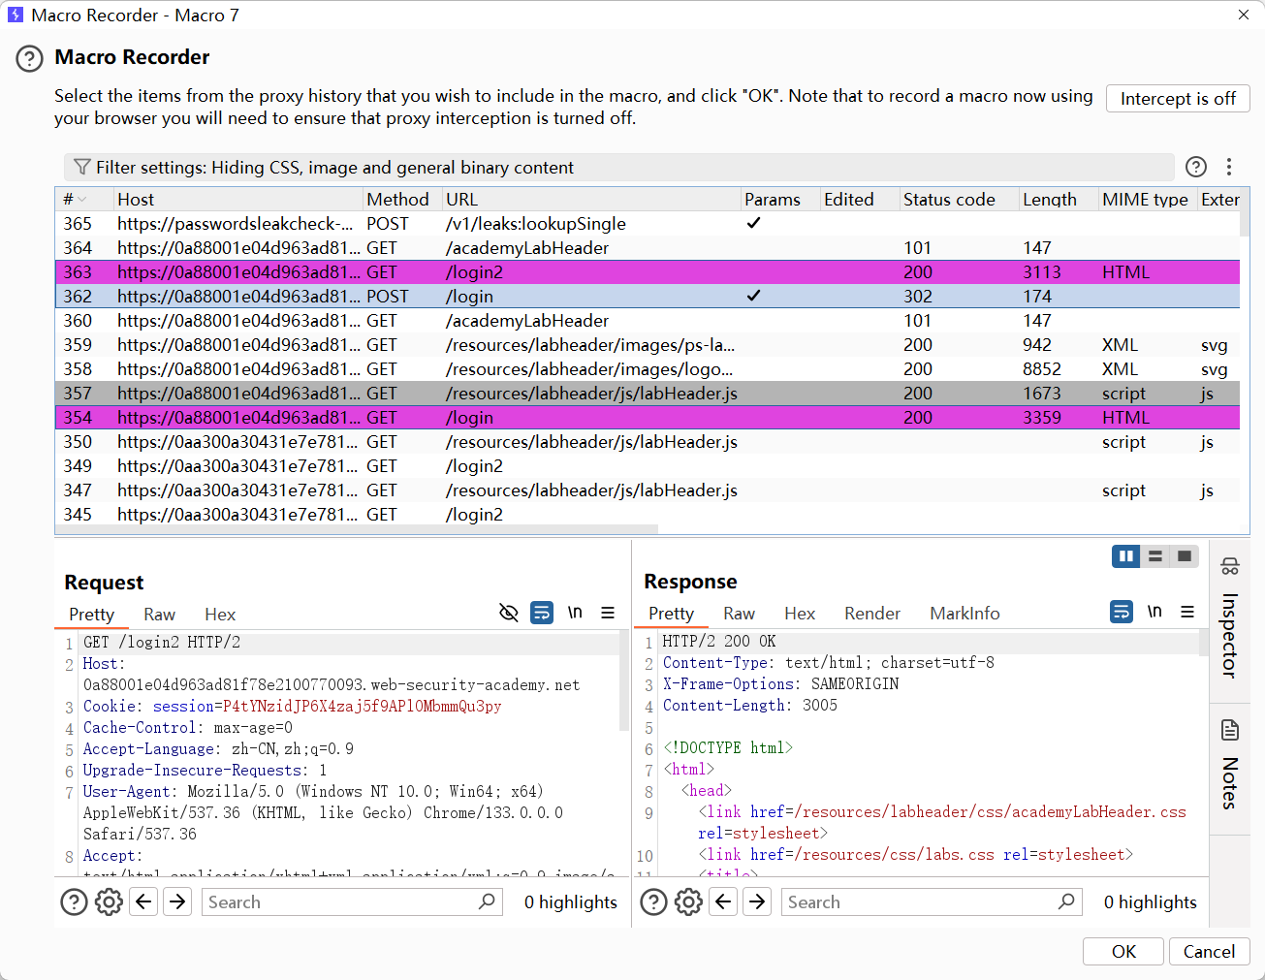The height and width of the screenshot is (980, 1265).
Task: Click the proxy history table help icon
Action: point(1196,167)
